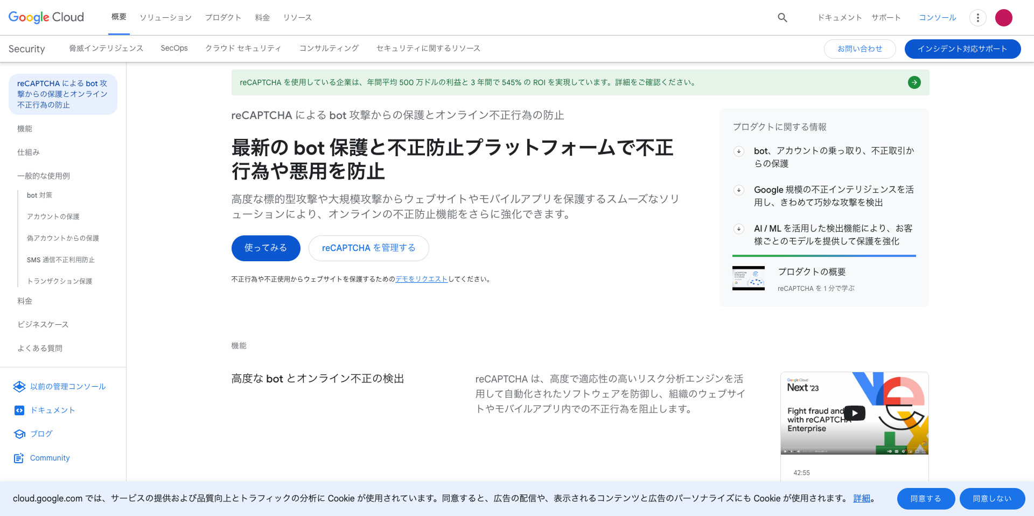Open the Community sidebar link
Viewport: 1034px width, 516px height.
50,458
